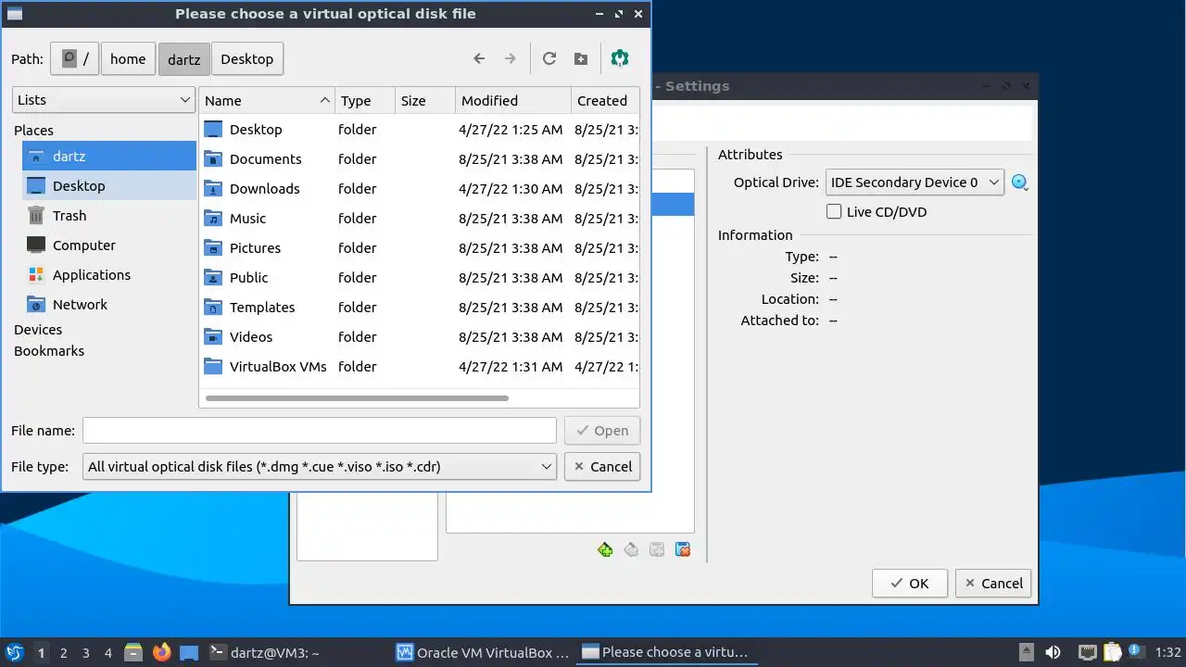The width and height of the screenshot is (1186, 667).
Task: Open Applications in Places sidebar
Action: [x=109, y=275]
